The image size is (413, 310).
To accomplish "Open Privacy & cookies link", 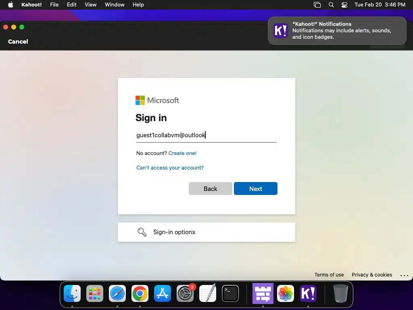I will (x=371, y=274).
